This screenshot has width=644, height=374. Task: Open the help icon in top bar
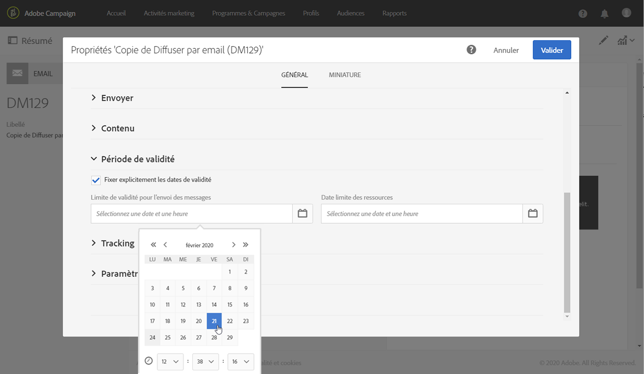pyautogui.click(x=583, y=14)
